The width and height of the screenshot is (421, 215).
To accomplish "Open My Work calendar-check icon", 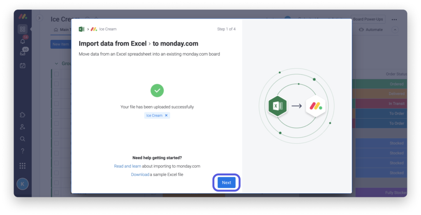I will (23, 66).
